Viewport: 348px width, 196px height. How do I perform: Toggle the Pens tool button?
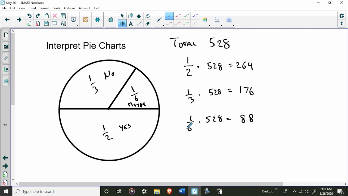coord(122,24)
